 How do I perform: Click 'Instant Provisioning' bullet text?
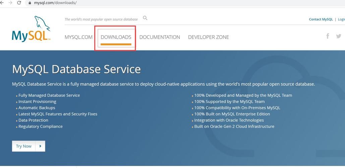pos(37,101)
